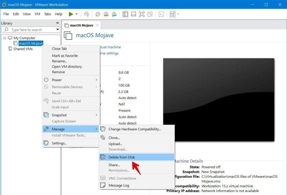Viewport: 287px width, 195px height.
Task: Collapse the My Computer tree node
Action: pos(4,38)
